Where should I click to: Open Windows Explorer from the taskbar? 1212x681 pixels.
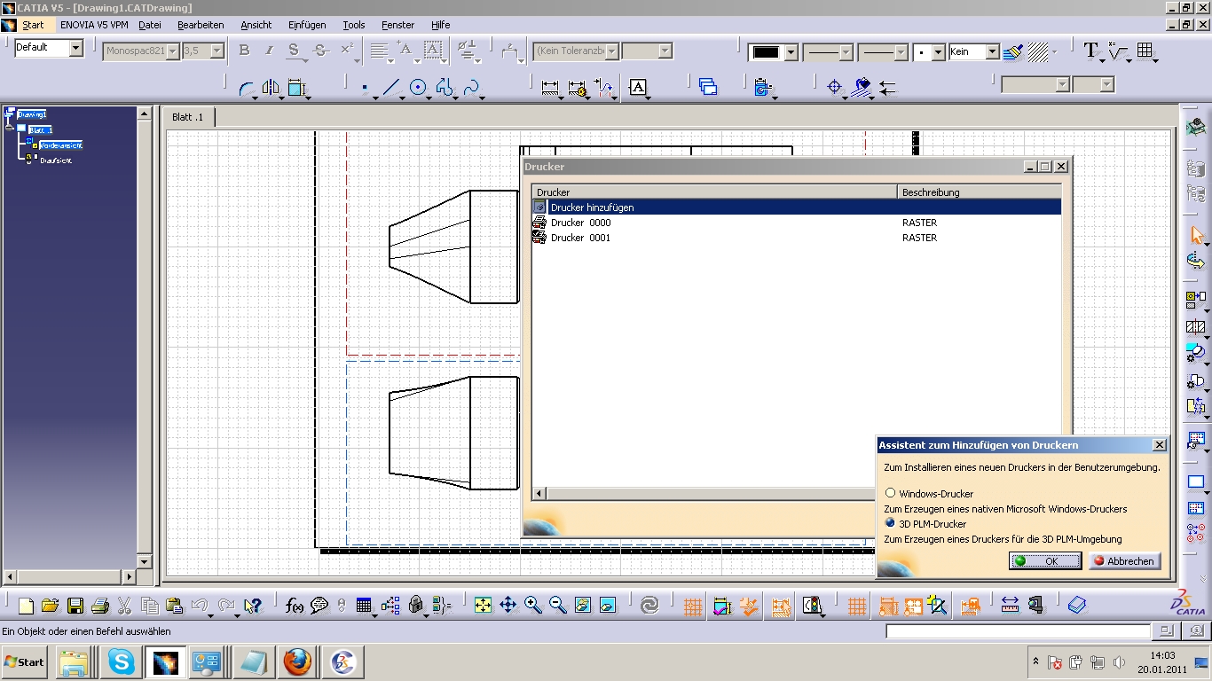pos(75,662)
